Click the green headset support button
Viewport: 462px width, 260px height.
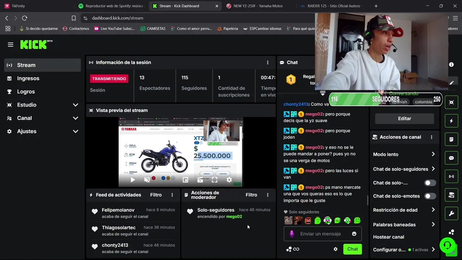(x=447, y=245)
